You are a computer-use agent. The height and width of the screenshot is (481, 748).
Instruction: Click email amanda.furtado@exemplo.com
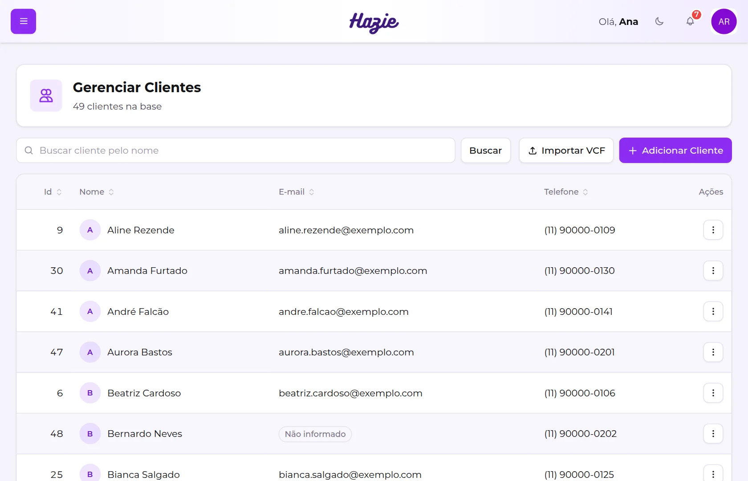pyautogui.click(x=353, y=271)
